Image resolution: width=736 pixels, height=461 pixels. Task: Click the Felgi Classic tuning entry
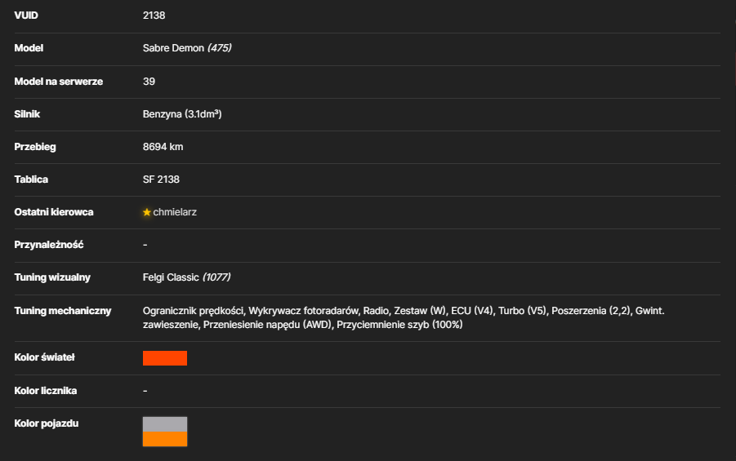(171, 277)
